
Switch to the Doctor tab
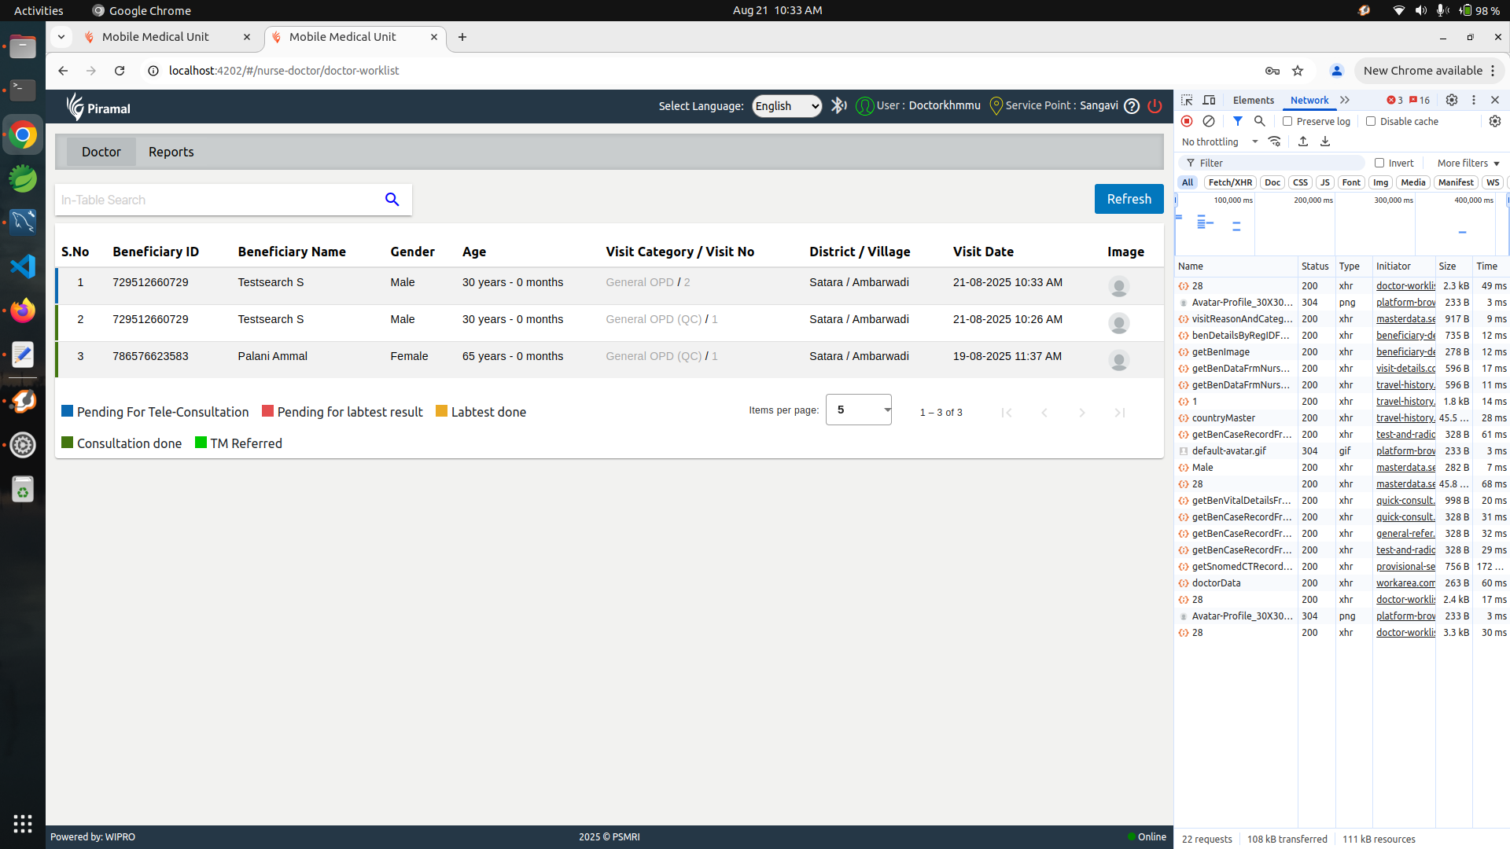(101, 152)
